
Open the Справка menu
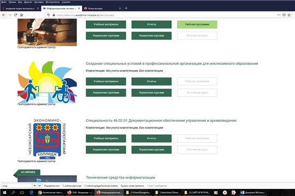click(x=66, y=2)
